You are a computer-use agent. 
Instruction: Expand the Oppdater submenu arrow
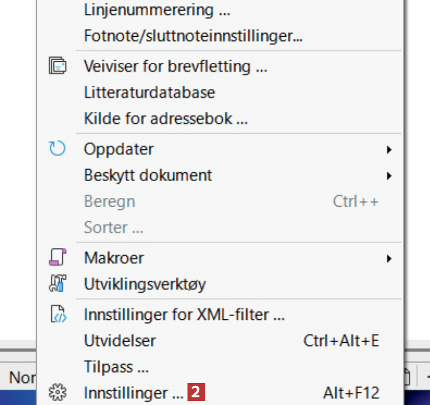pyautogui.click(x=389, y=149)
